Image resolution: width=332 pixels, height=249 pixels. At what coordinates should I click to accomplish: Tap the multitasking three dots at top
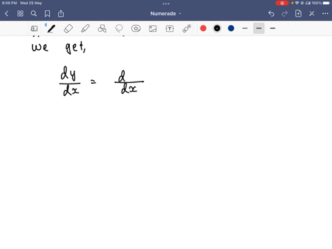pyautogui.click(x=166, y=3)
